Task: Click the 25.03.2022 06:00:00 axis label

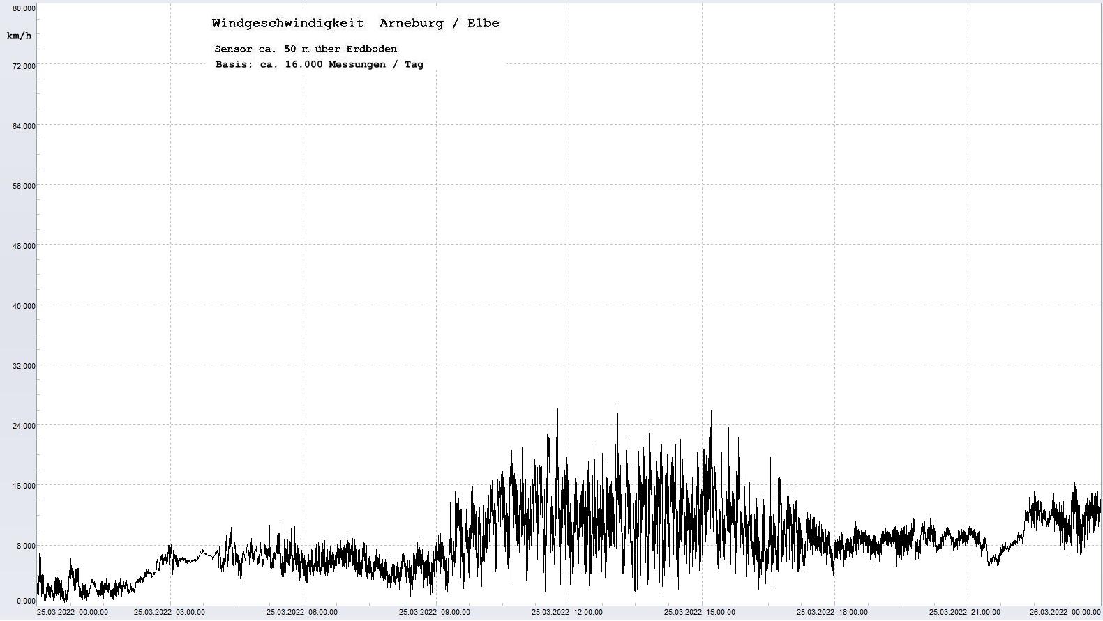Action: (301, 613)
